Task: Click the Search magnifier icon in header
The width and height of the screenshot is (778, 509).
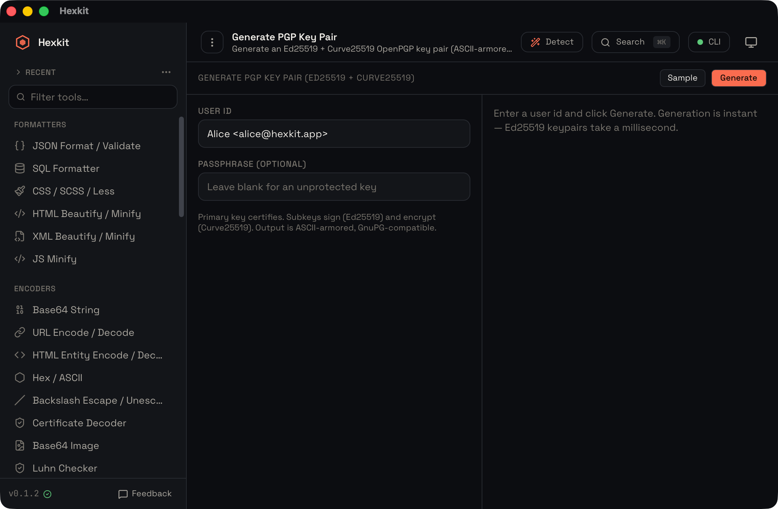Action: coord(605,42)
